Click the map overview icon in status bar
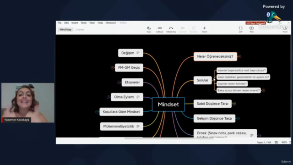293x165 pixels. click(x=276, y=143)
